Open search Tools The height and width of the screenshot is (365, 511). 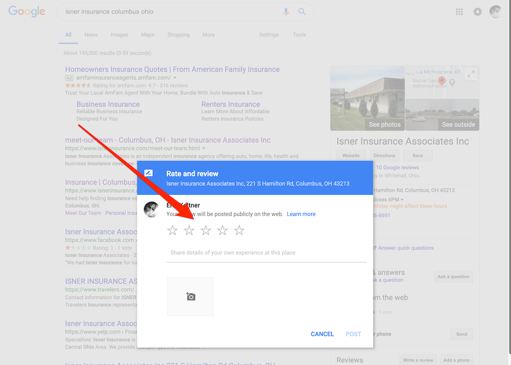(x=299, y=35)
